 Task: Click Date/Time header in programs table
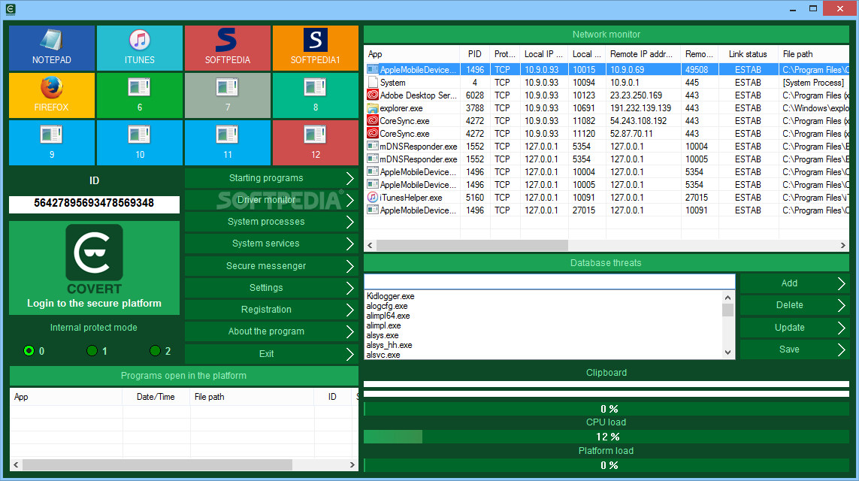point(156,397)
